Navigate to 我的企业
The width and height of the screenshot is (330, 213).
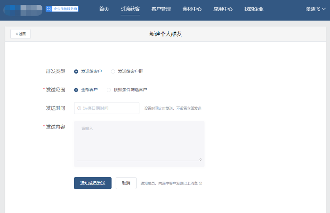coord(254,9)
